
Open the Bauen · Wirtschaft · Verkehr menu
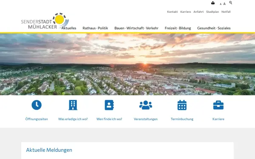pyautogui.click(x=136, y=28)
